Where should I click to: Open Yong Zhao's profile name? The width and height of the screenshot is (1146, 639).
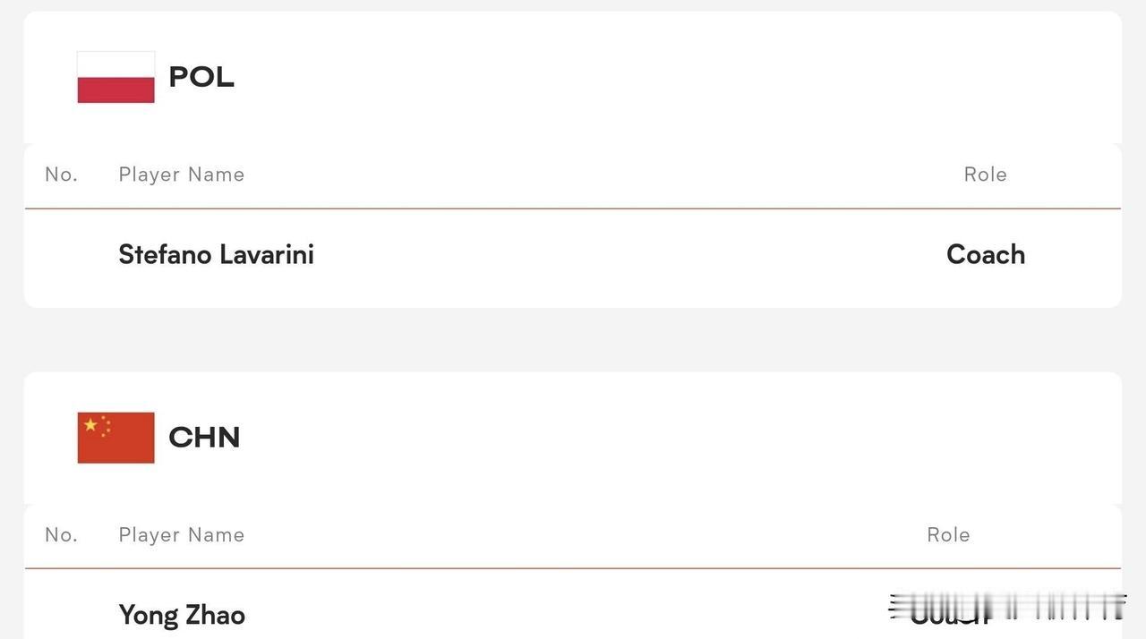coord(182,616)
